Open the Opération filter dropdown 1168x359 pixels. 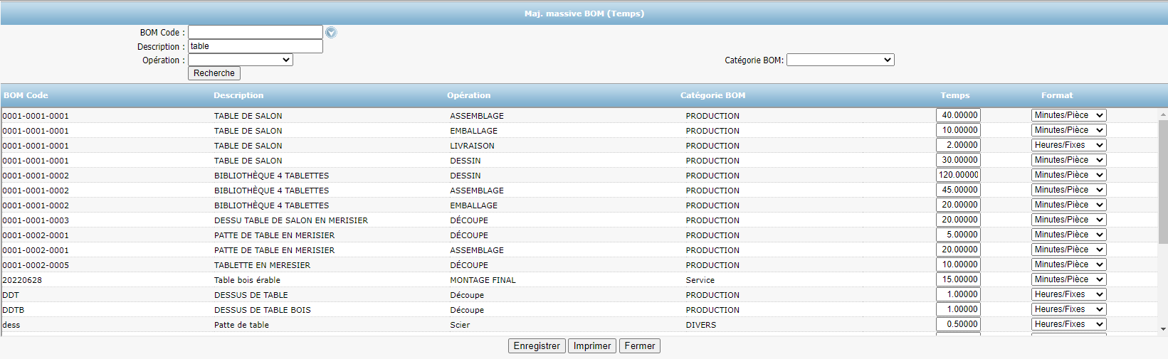[241, 60]
